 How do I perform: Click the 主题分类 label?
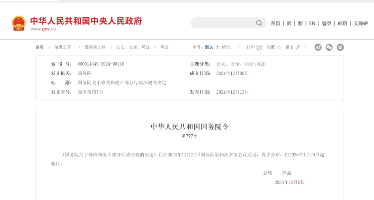pyautogui.click(x=201, y=64)
